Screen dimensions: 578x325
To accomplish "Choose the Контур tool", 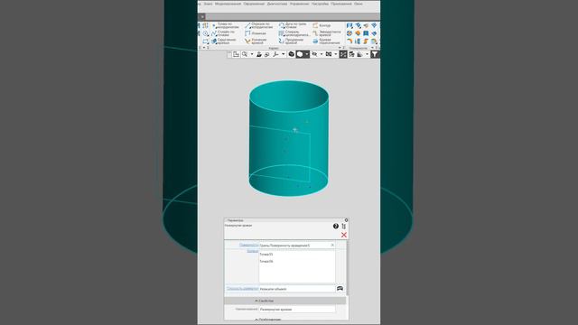I will click(322, 25).
